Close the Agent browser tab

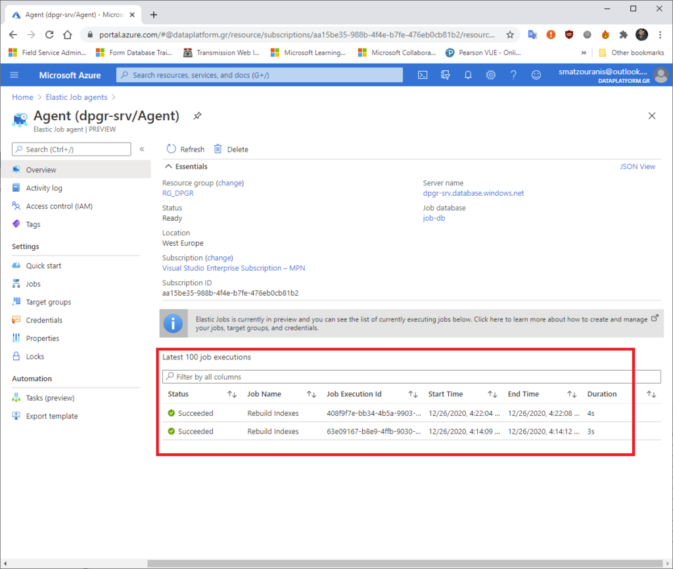(x=132, y=14)
